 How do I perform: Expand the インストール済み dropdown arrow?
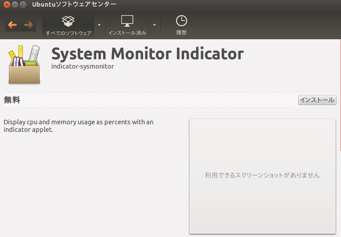pyautogui.click(x=154, y=25)
